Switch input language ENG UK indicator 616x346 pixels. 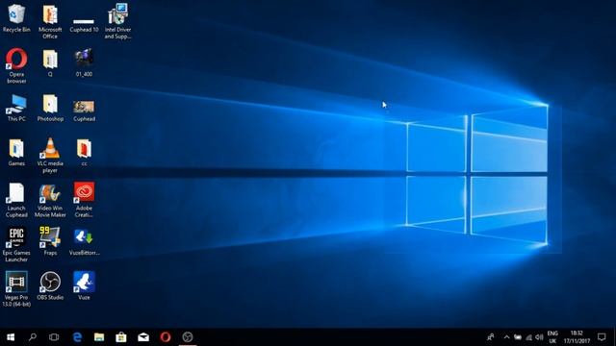click(x=552, y=337)
